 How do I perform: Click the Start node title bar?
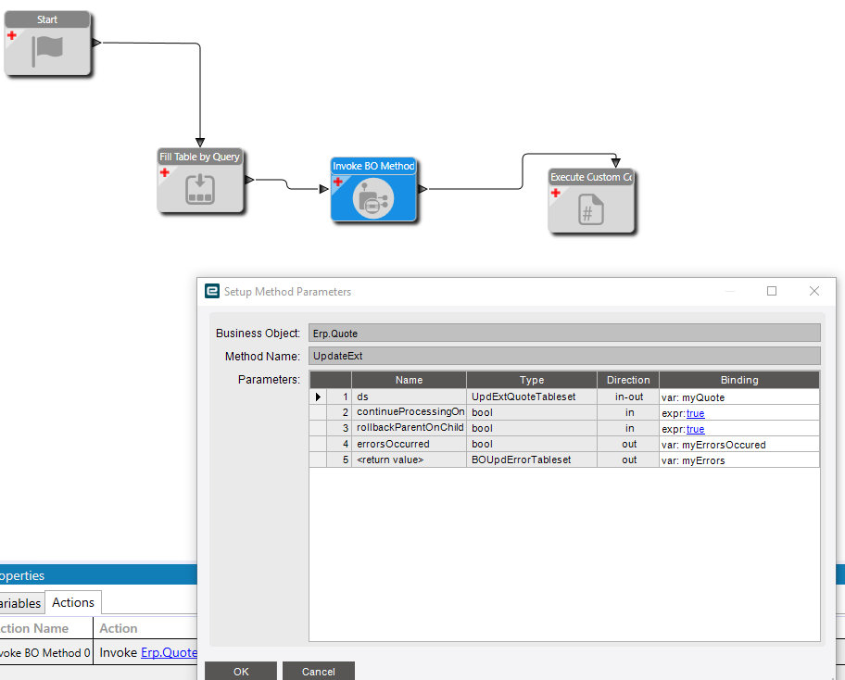pos(47,19)
